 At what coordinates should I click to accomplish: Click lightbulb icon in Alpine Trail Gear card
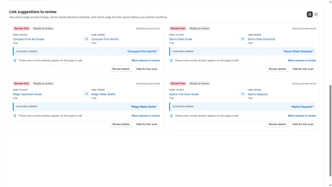click(x=171, y=116)
